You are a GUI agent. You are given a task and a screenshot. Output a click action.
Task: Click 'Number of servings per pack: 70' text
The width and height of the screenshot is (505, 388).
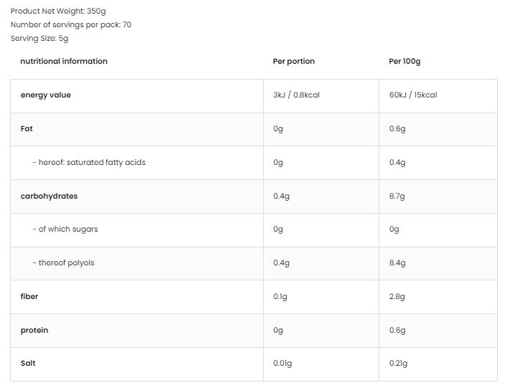pyautogui.click(x=71, y=25)
